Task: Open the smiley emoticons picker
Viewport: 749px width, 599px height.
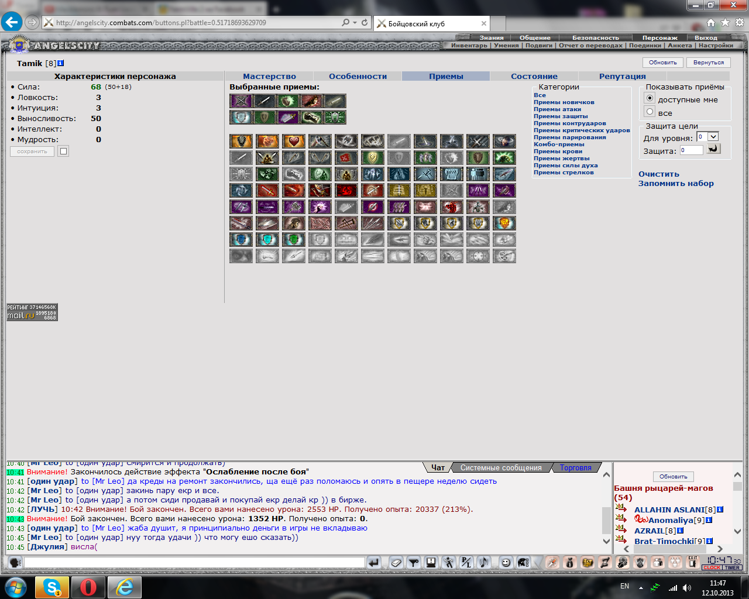Action: [x=506, y=563]
